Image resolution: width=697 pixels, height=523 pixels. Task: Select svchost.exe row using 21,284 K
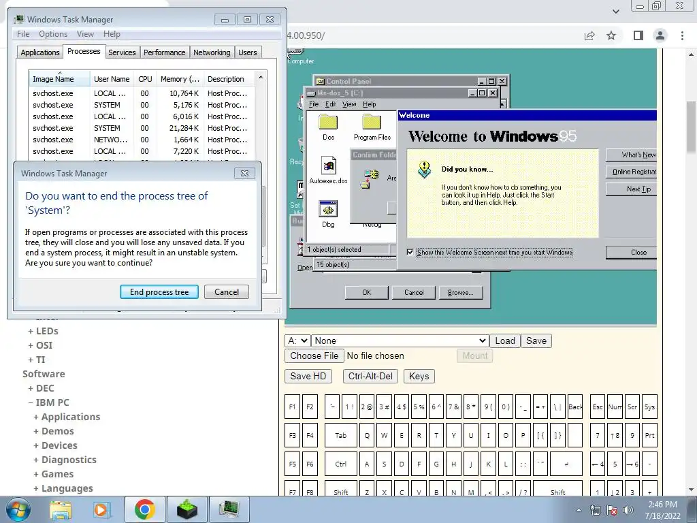click(x=142, y=128)
